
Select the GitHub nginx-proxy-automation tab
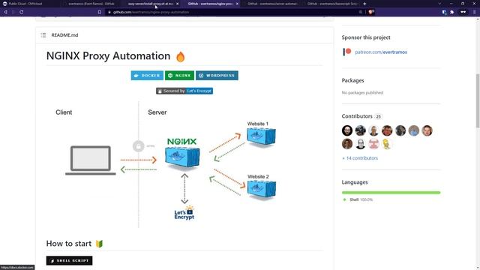210,4
